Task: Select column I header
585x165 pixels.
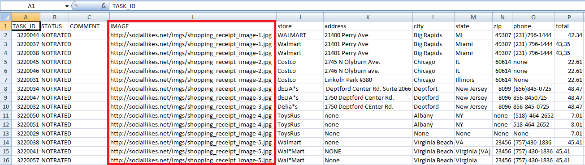Action: tap(193, 17)
